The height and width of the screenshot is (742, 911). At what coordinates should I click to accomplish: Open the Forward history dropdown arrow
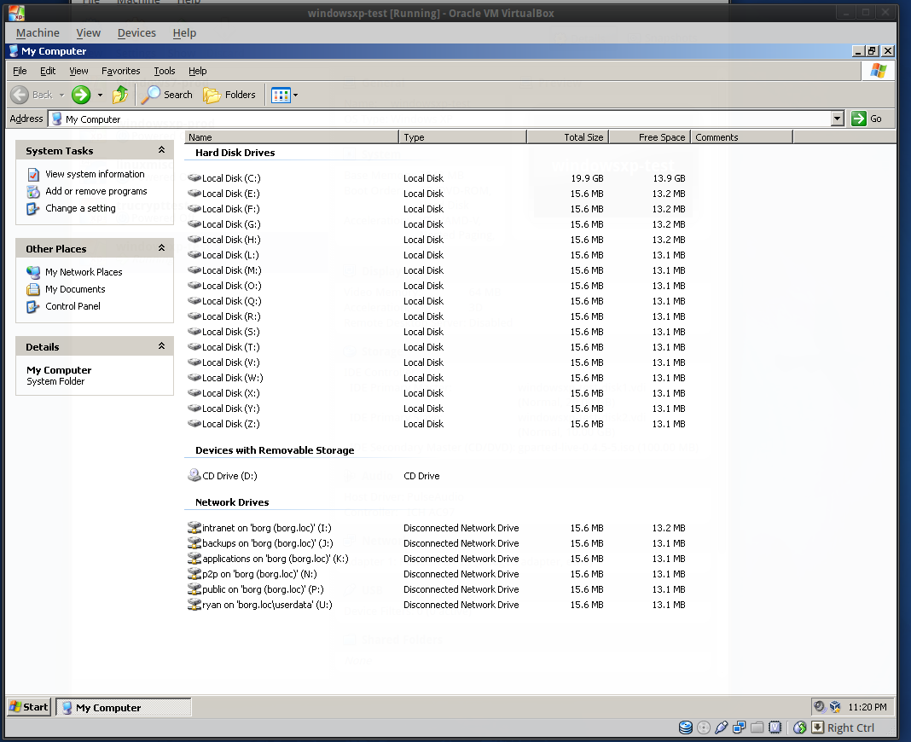100,95
